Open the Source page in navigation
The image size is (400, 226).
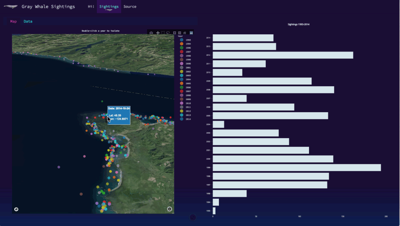tap(130, 7)
